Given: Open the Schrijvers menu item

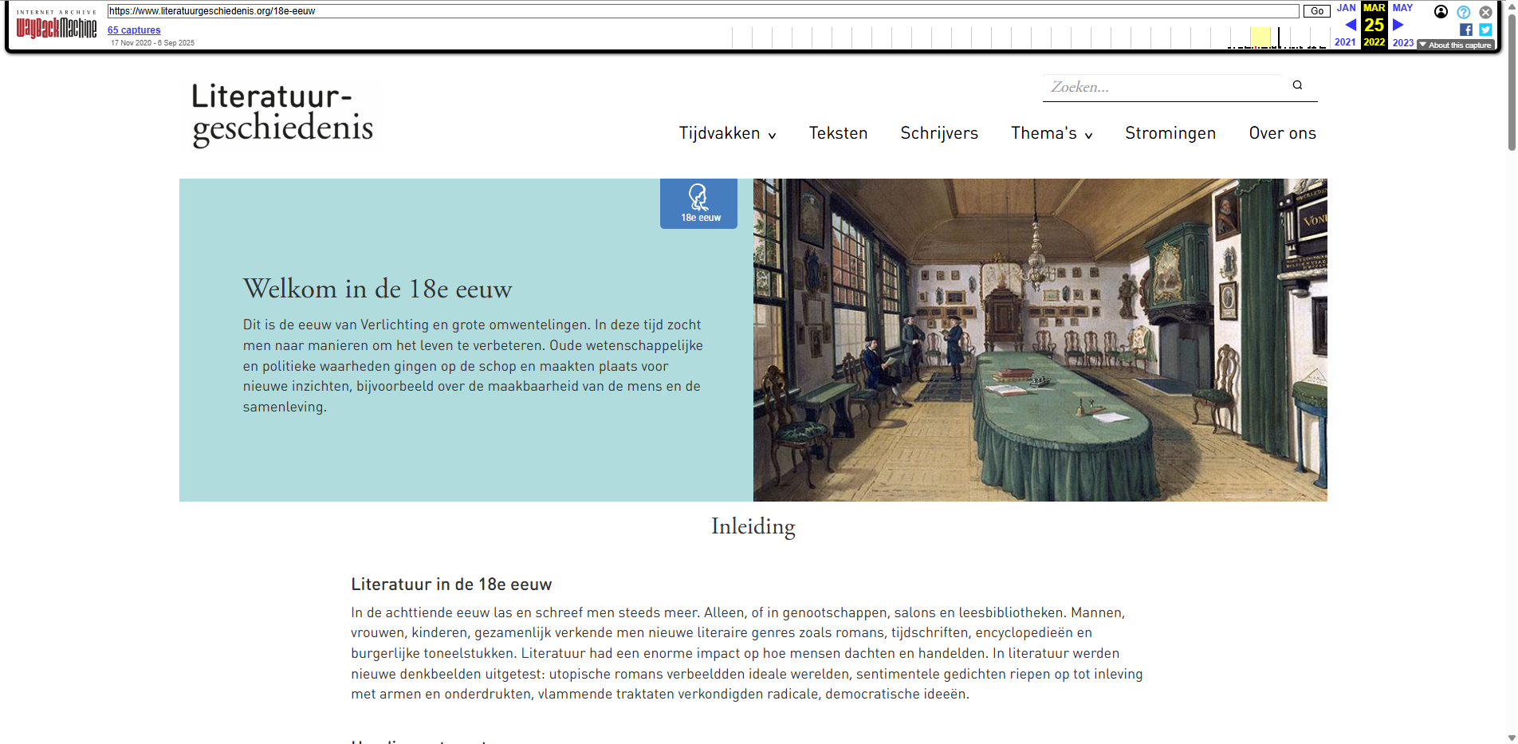Looking at the screenshot, I should (939, 133).
